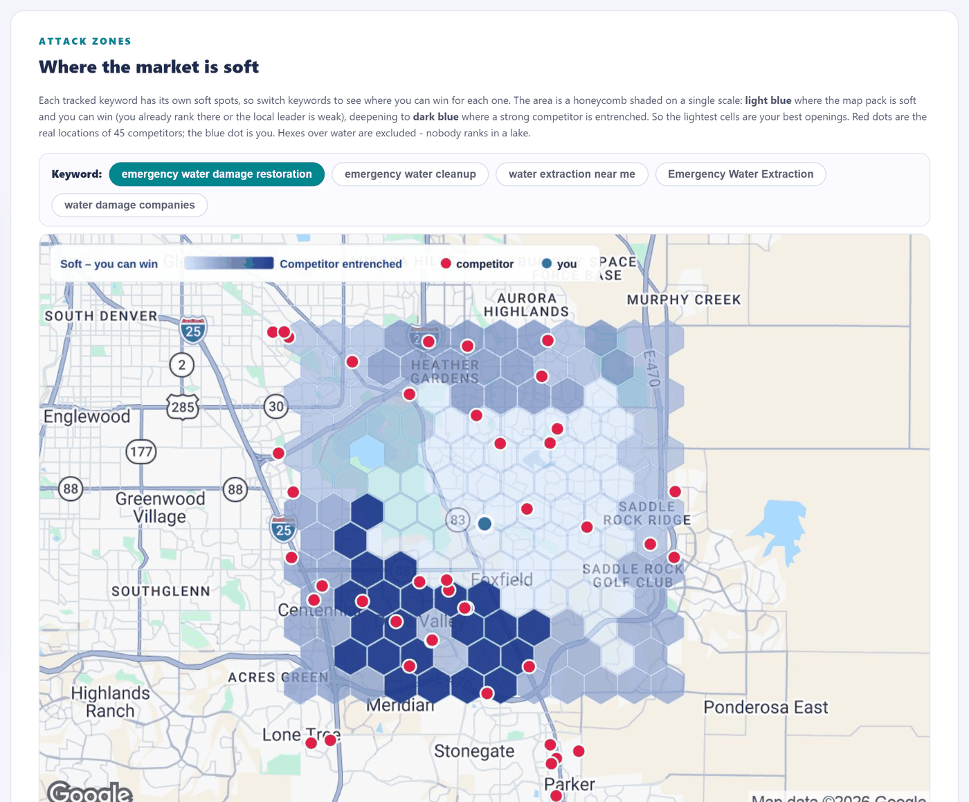The image size is (969, 802).
Task: Click the Route 83 marker beside blue dot
Action: pyautogui.click(x=458, y=520)
